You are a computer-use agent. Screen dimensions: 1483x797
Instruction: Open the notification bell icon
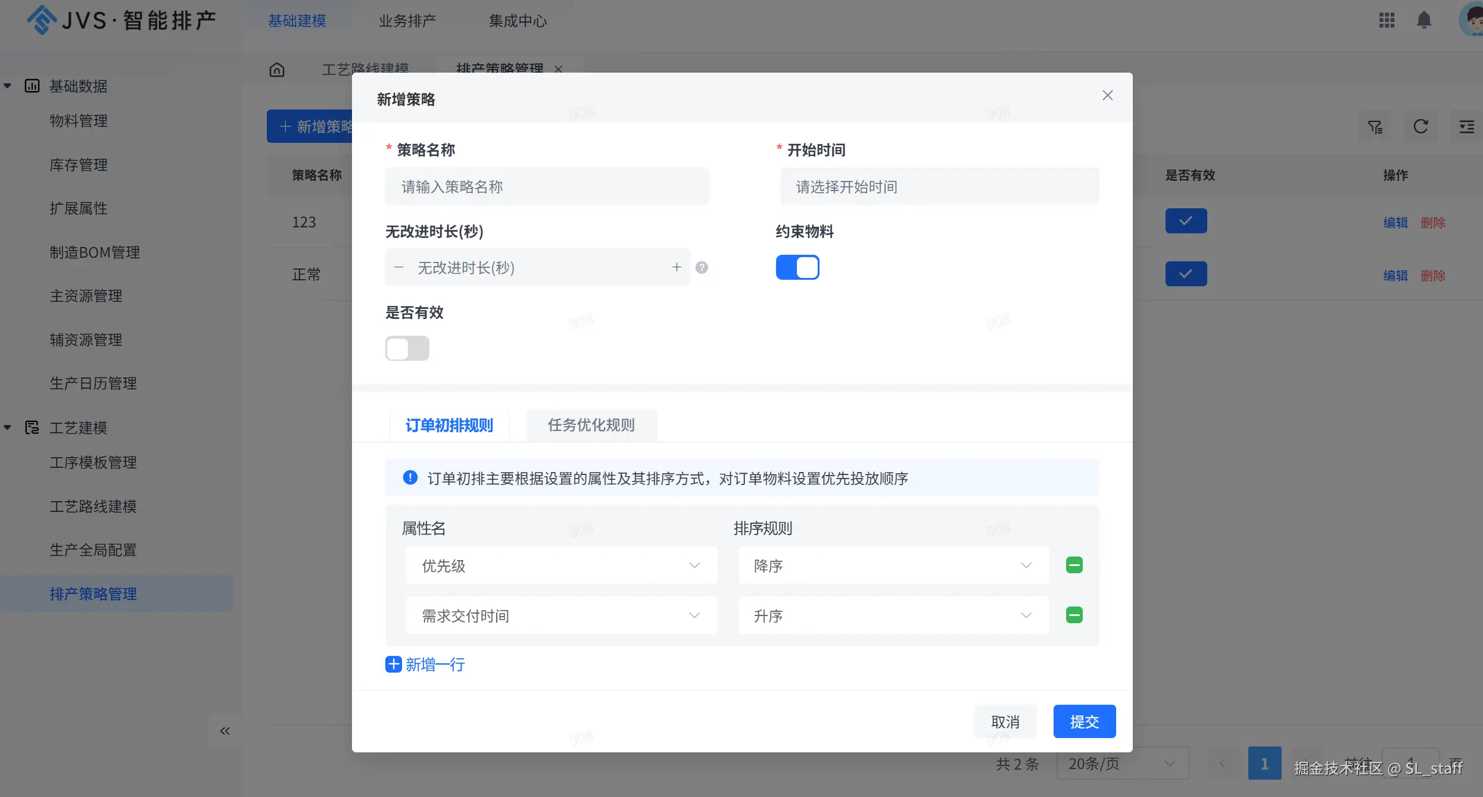coord(1423,20)
